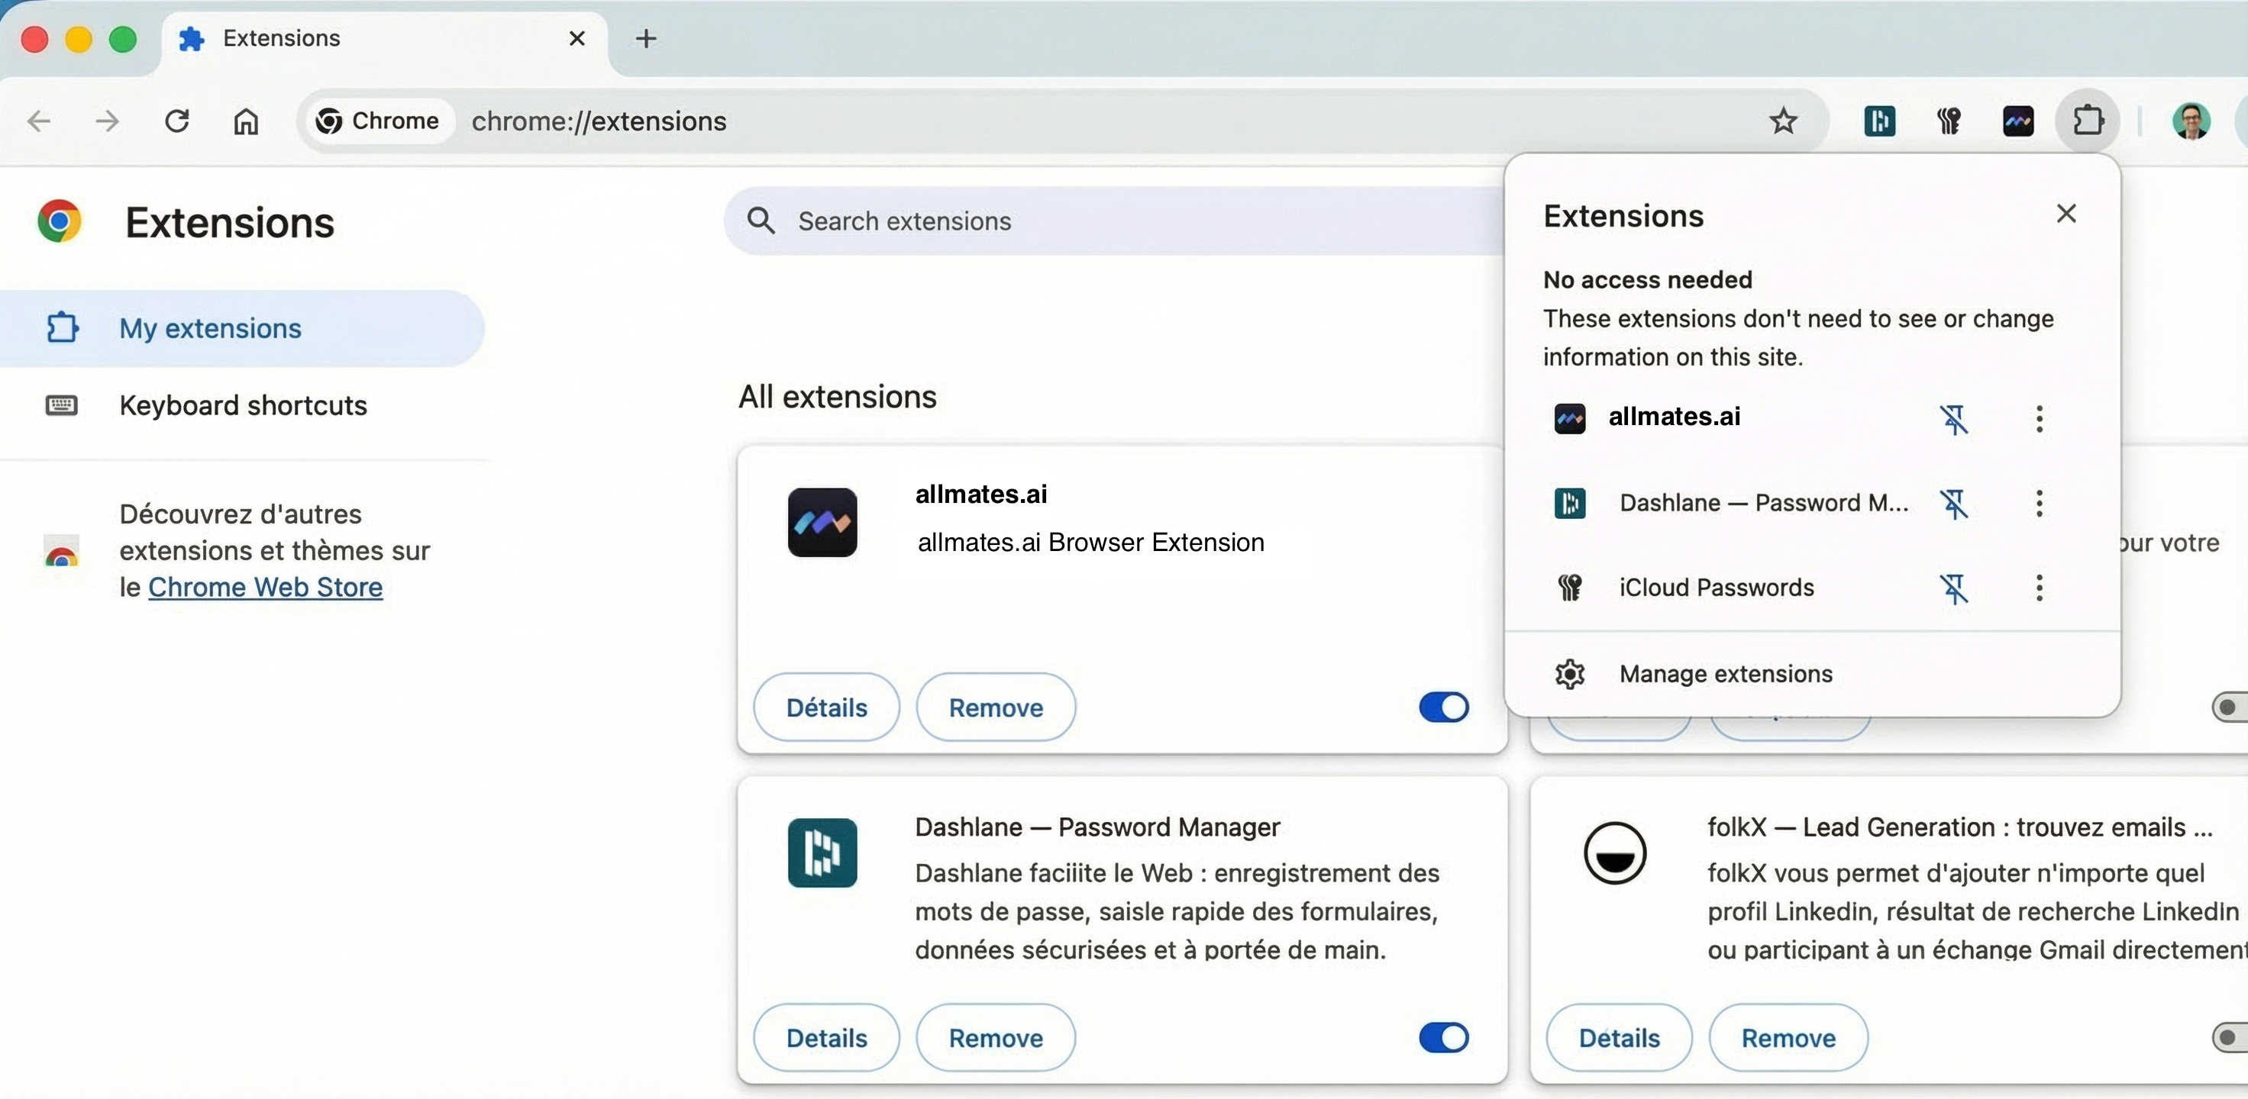Remove the folkX extension
This screenshot has width=2248, height=1099.
pos(1788,1038)
